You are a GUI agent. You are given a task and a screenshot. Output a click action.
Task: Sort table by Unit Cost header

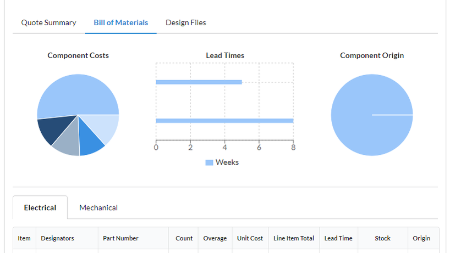pyautogui.click(x=250, y=238)
